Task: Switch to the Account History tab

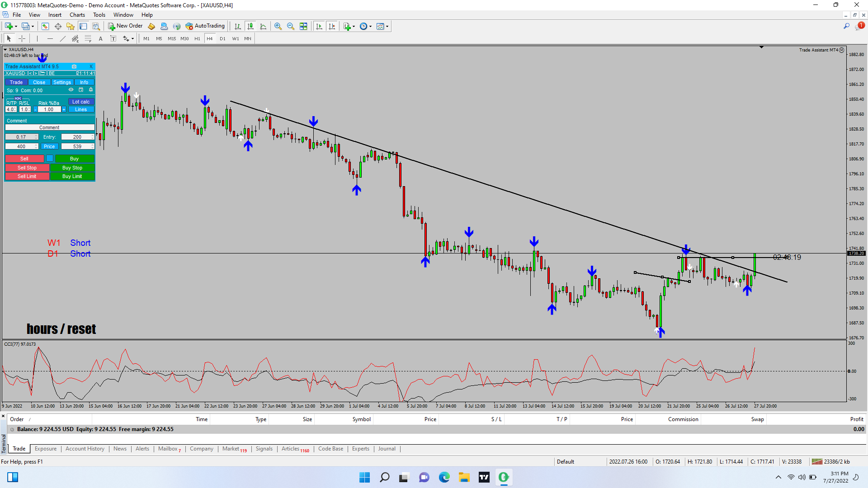Action: (x=85, y=449)
